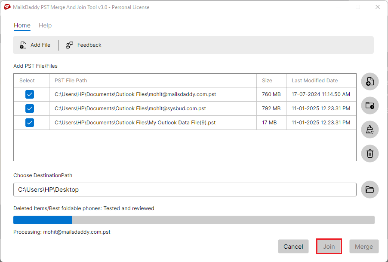Minimize the MailsDaddy window
The height and width of the screenshot is (262, 388).
339,7
